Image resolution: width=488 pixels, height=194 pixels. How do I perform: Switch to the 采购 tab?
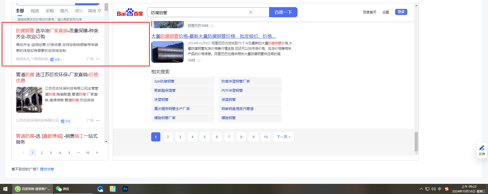pos(50,11)
